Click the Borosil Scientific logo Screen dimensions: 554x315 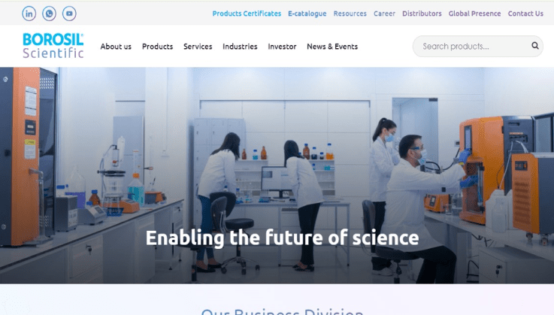53,46
